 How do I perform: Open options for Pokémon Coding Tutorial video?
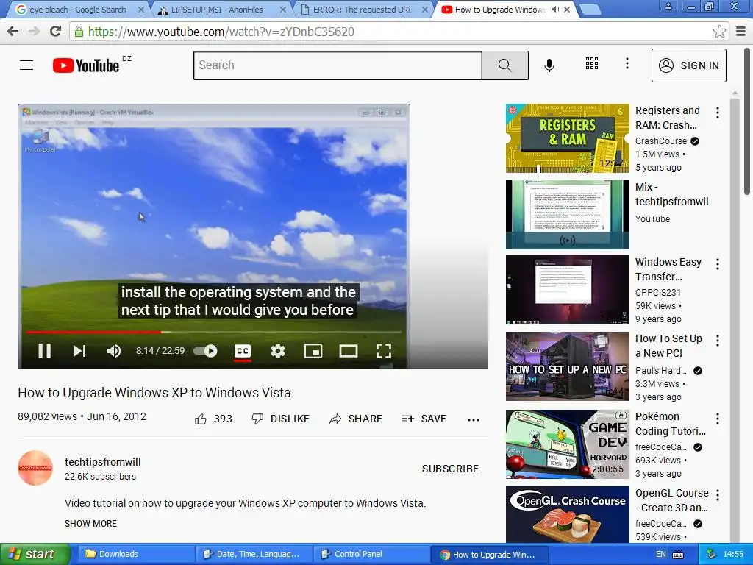(x=718, y=419)
